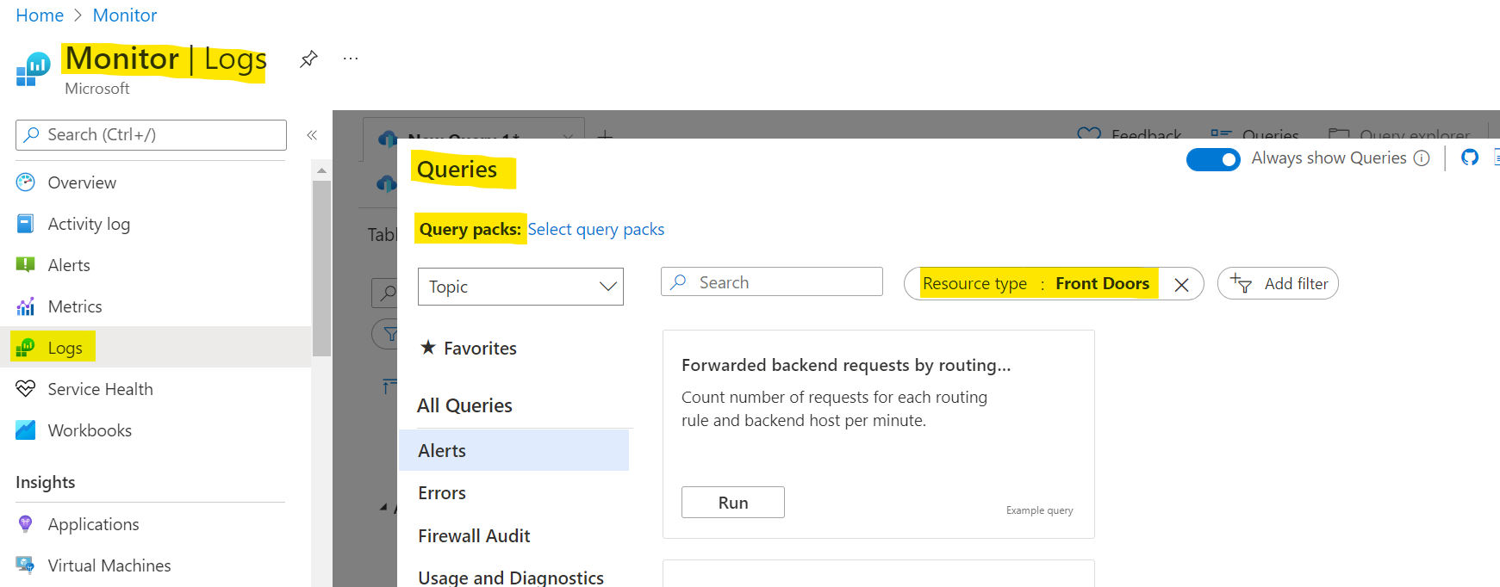Pin the Monitor Logs blade
The image size is (1500, 587).
point(308,59)
